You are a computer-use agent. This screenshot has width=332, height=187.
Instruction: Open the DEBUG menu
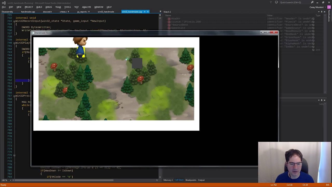click(x=49, y=7)
